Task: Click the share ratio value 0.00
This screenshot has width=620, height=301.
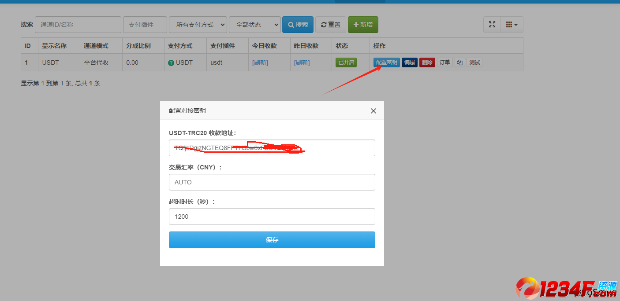Action: click(132, 62)
